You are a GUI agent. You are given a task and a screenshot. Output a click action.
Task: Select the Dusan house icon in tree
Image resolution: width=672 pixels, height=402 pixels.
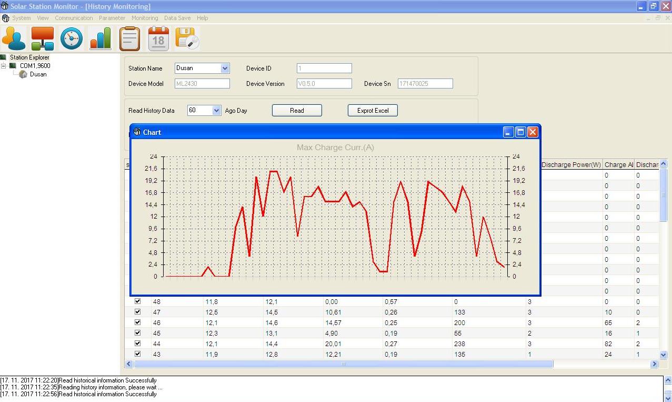pos(23,75)
